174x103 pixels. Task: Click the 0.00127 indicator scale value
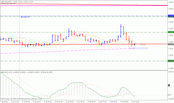pyautogui.click(x=171, y=72)
